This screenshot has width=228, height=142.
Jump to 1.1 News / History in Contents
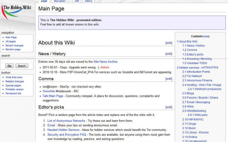(x=194, y=46)
